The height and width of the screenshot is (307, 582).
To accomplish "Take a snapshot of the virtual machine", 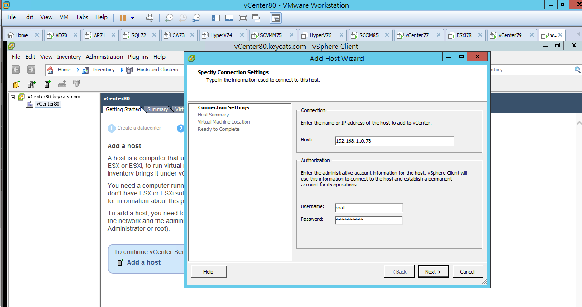I will [169, 18].
